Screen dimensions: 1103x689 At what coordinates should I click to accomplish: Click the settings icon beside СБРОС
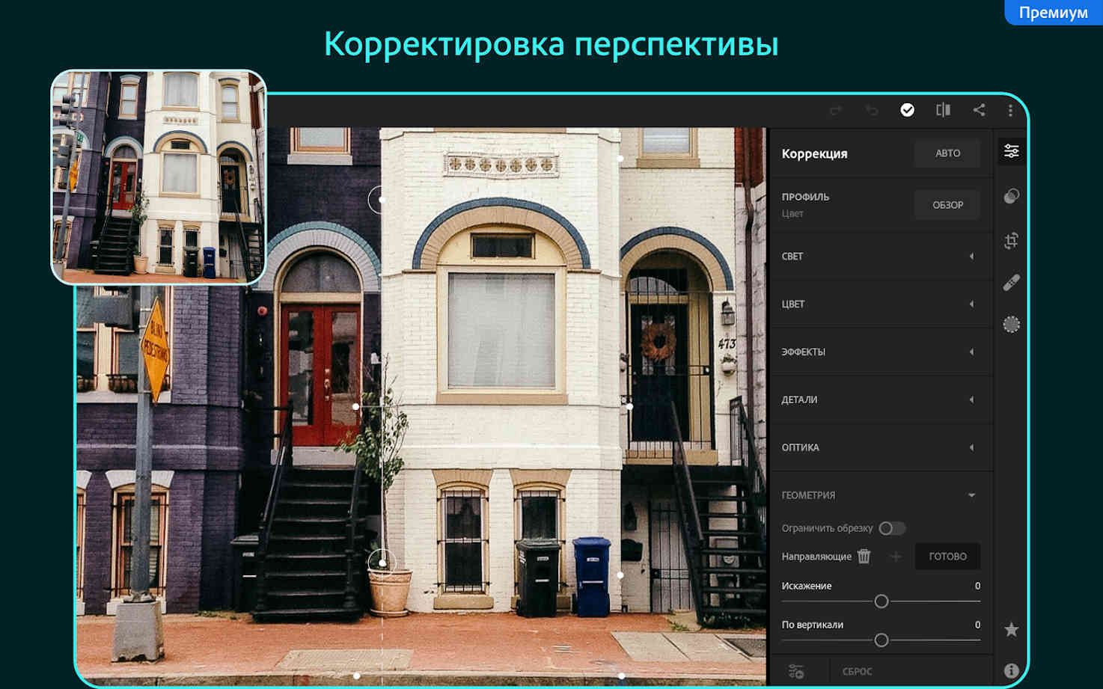click(x=795, y=671)
